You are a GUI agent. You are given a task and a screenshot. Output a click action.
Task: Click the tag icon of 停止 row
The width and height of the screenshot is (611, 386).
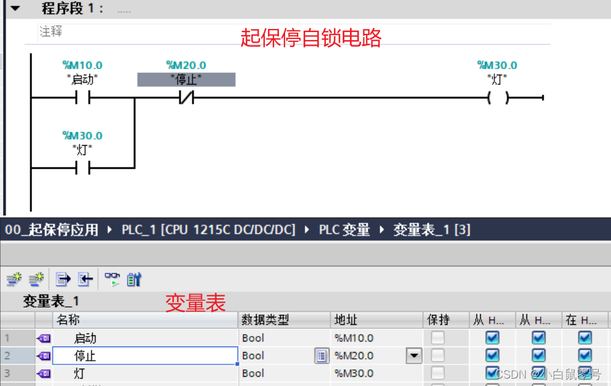pos(44,356)
